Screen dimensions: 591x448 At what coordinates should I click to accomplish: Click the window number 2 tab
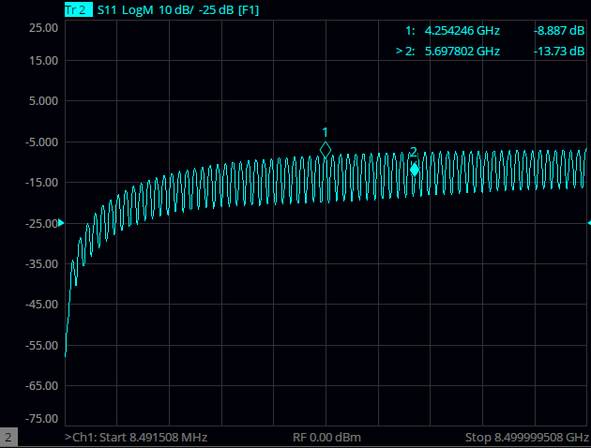tap(8, 438)
